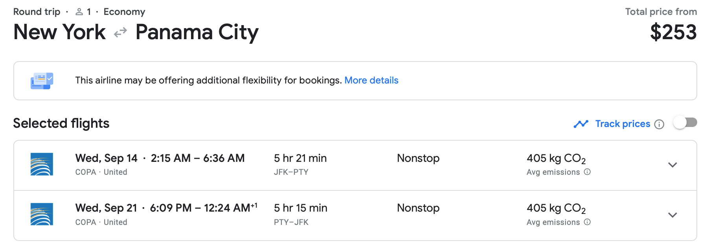
Task: Click the Track prices label
Action: (623, 124)
